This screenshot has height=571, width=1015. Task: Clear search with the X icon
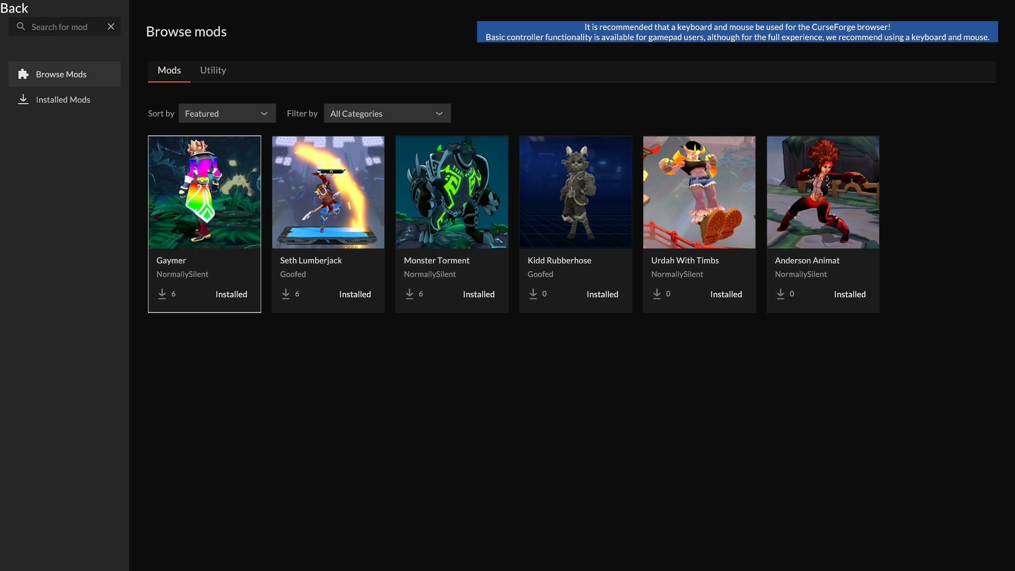pyautogui.click(x=111, y=26)
